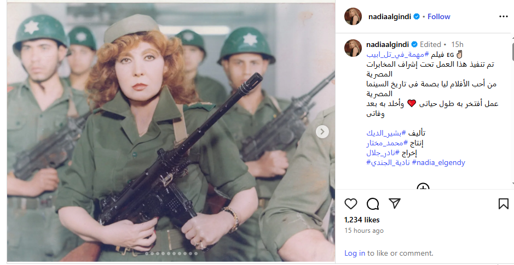Click verified badge beside header username
514x265 pixels.
[417, 17]
